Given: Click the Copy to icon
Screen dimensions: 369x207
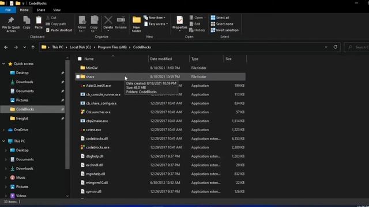Looking at the screenshot, I should 94,20.
